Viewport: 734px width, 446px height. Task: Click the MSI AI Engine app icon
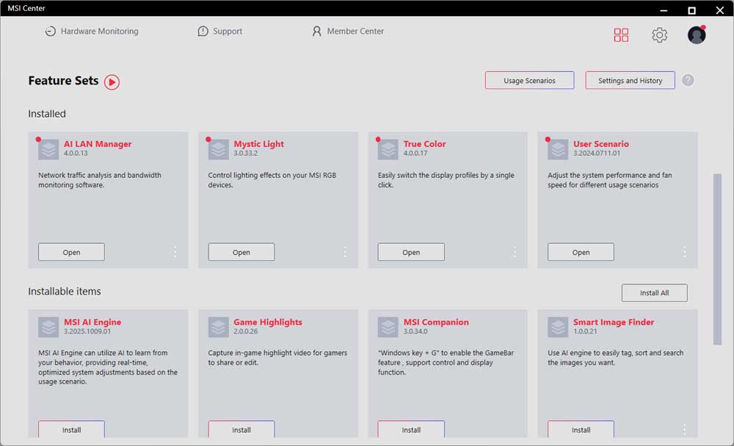pyautogui.click(x=48, y=327)
